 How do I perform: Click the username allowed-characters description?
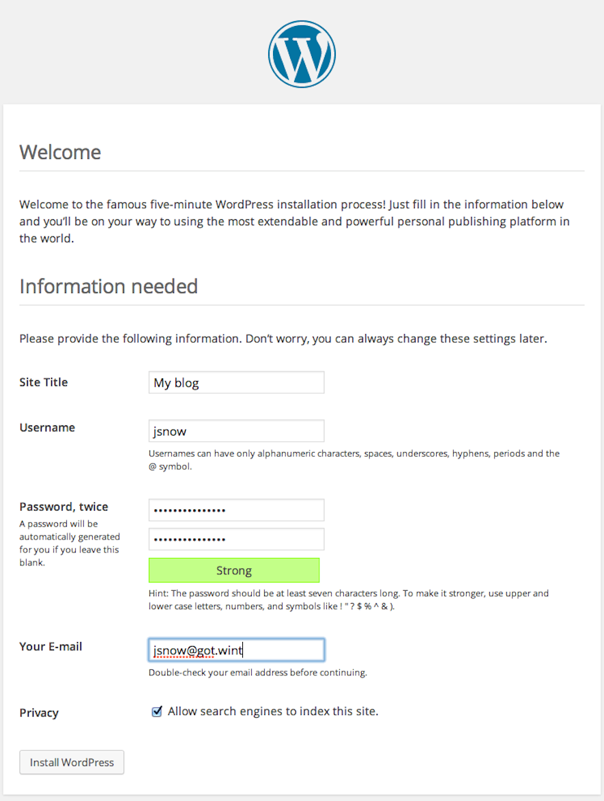pos(354,460)
